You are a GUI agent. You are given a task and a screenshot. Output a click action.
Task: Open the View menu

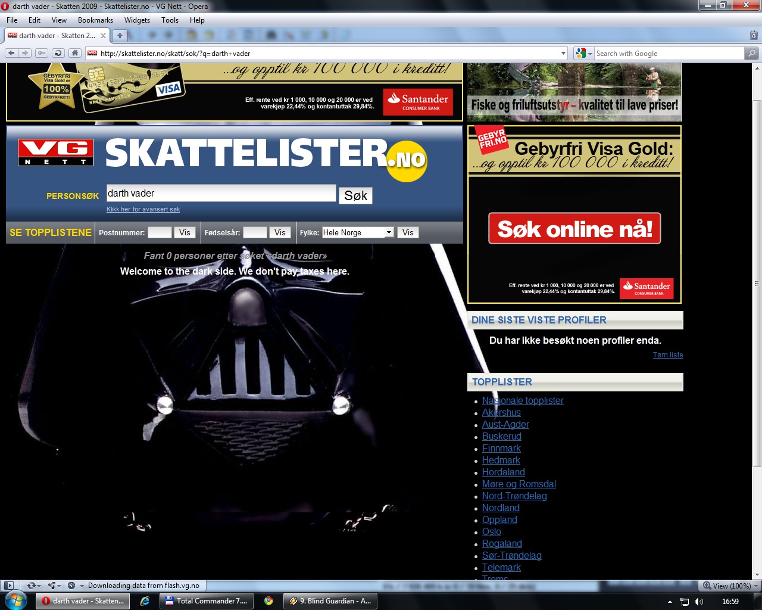coord(59,20)
